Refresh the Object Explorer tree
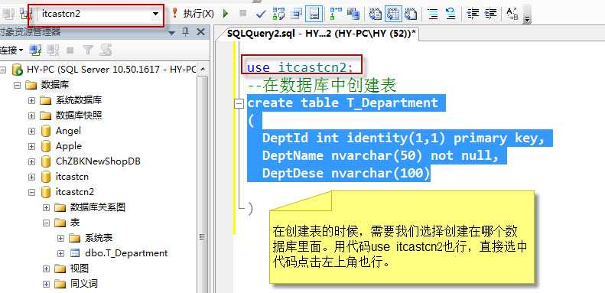Image resolution: width=605 pixels, height=293 pixels. click(x=106, y=50)
